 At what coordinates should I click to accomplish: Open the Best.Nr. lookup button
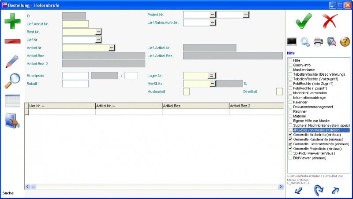[x=98, y=32]
